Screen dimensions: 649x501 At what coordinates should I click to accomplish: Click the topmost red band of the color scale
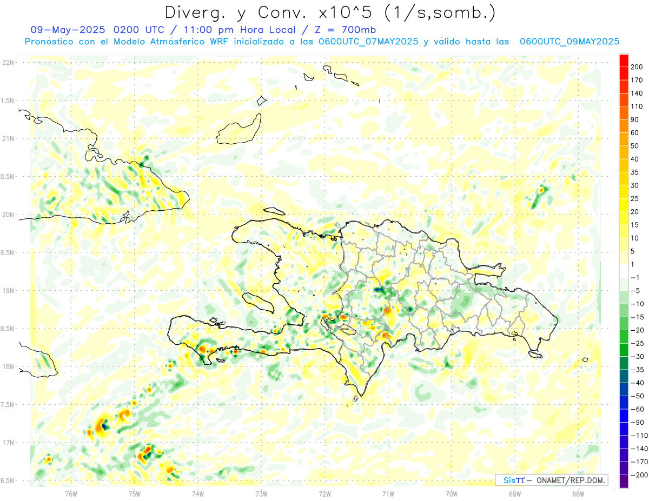point(624,61)
